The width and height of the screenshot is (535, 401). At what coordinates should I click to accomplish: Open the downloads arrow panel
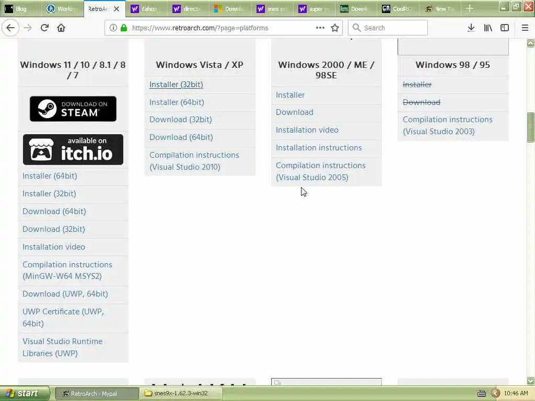pyautogui.click(x=471, y=28)
